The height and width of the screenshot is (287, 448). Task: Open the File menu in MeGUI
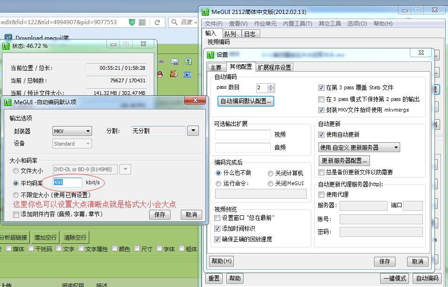click(x=214, y=23)
